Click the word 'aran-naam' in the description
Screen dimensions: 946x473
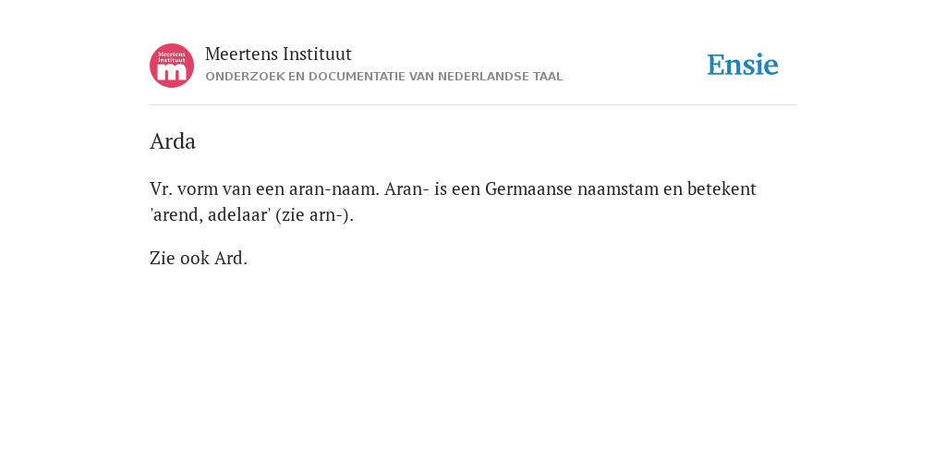[x=333, y=188]
